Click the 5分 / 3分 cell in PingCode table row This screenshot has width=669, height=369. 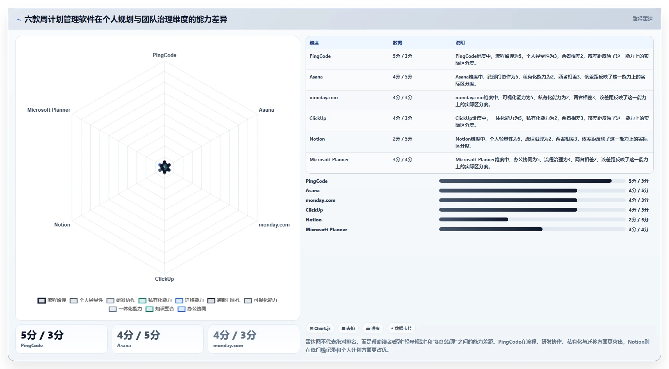[x=402, y=56]
